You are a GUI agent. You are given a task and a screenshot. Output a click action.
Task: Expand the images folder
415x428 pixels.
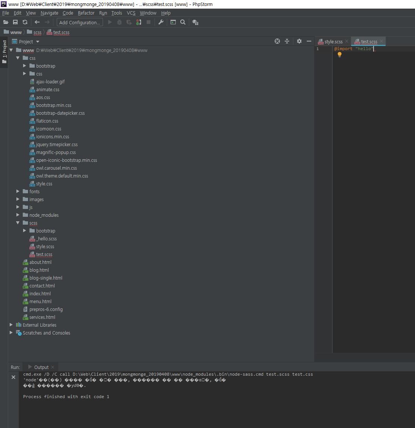point(18,199)
